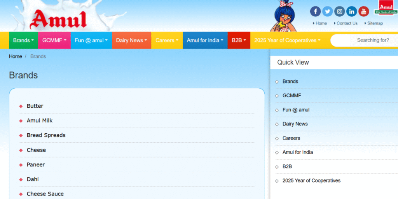Open Amul's LinkedIn icon

(351, 11)
